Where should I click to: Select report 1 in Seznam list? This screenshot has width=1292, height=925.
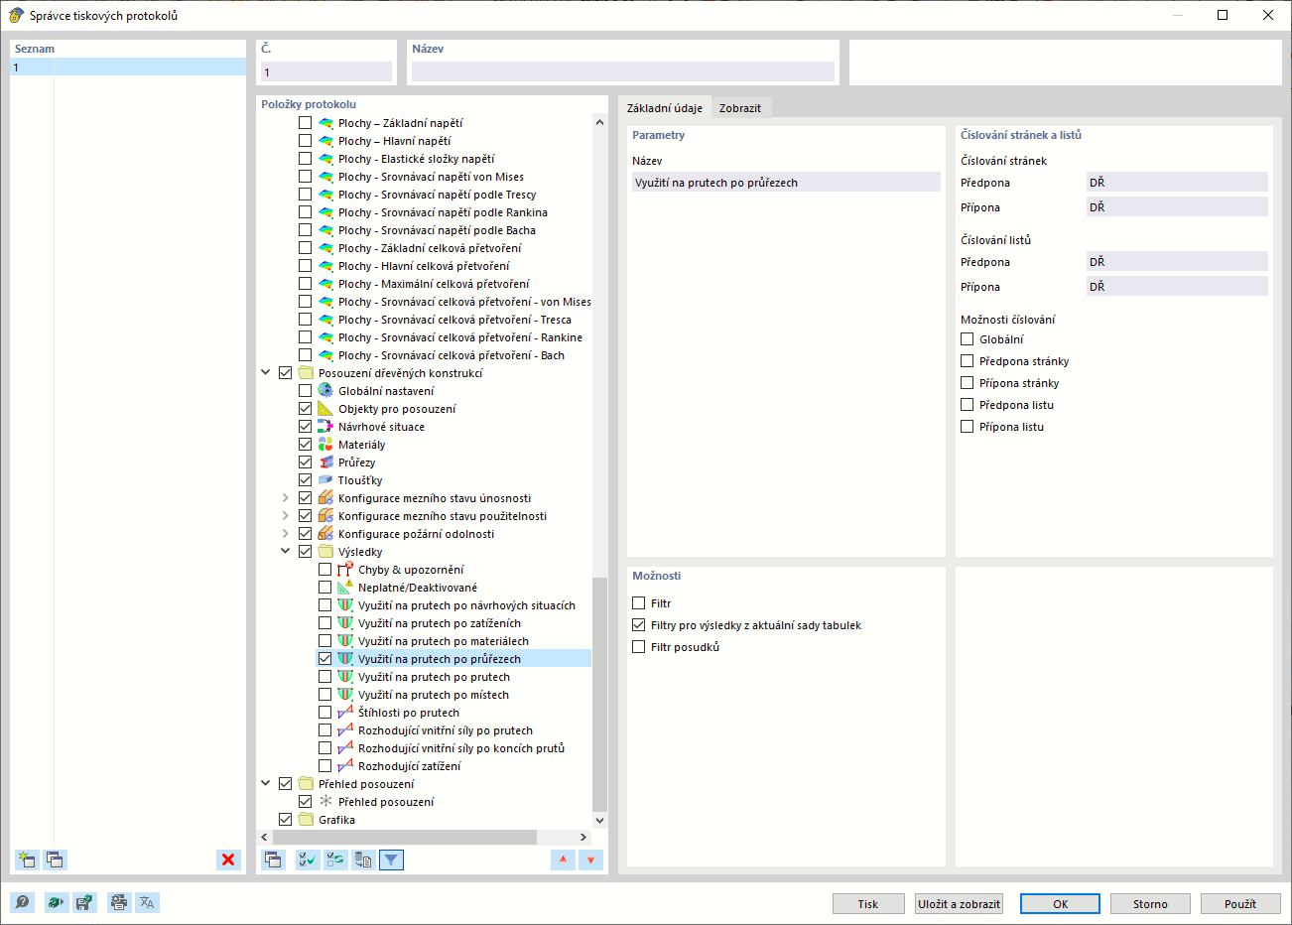(128, 67)
